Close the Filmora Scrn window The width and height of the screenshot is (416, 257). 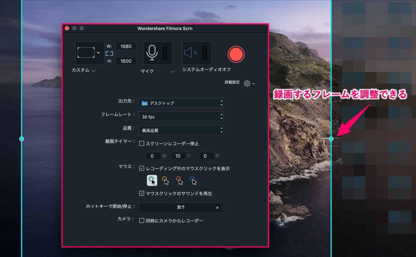(67, 28)
